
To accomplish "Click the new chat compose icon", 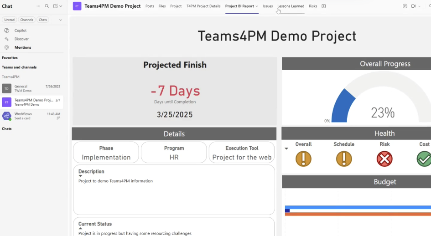I will pyautogui.click(x=55, y=6).
